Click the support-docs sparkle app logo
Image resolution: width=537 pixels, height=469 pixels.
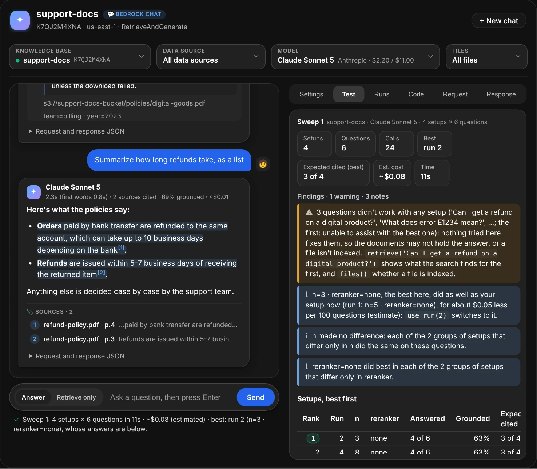point(20,20)
